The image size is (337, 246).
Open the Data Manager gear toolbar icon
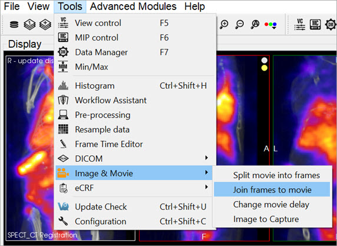331,24
